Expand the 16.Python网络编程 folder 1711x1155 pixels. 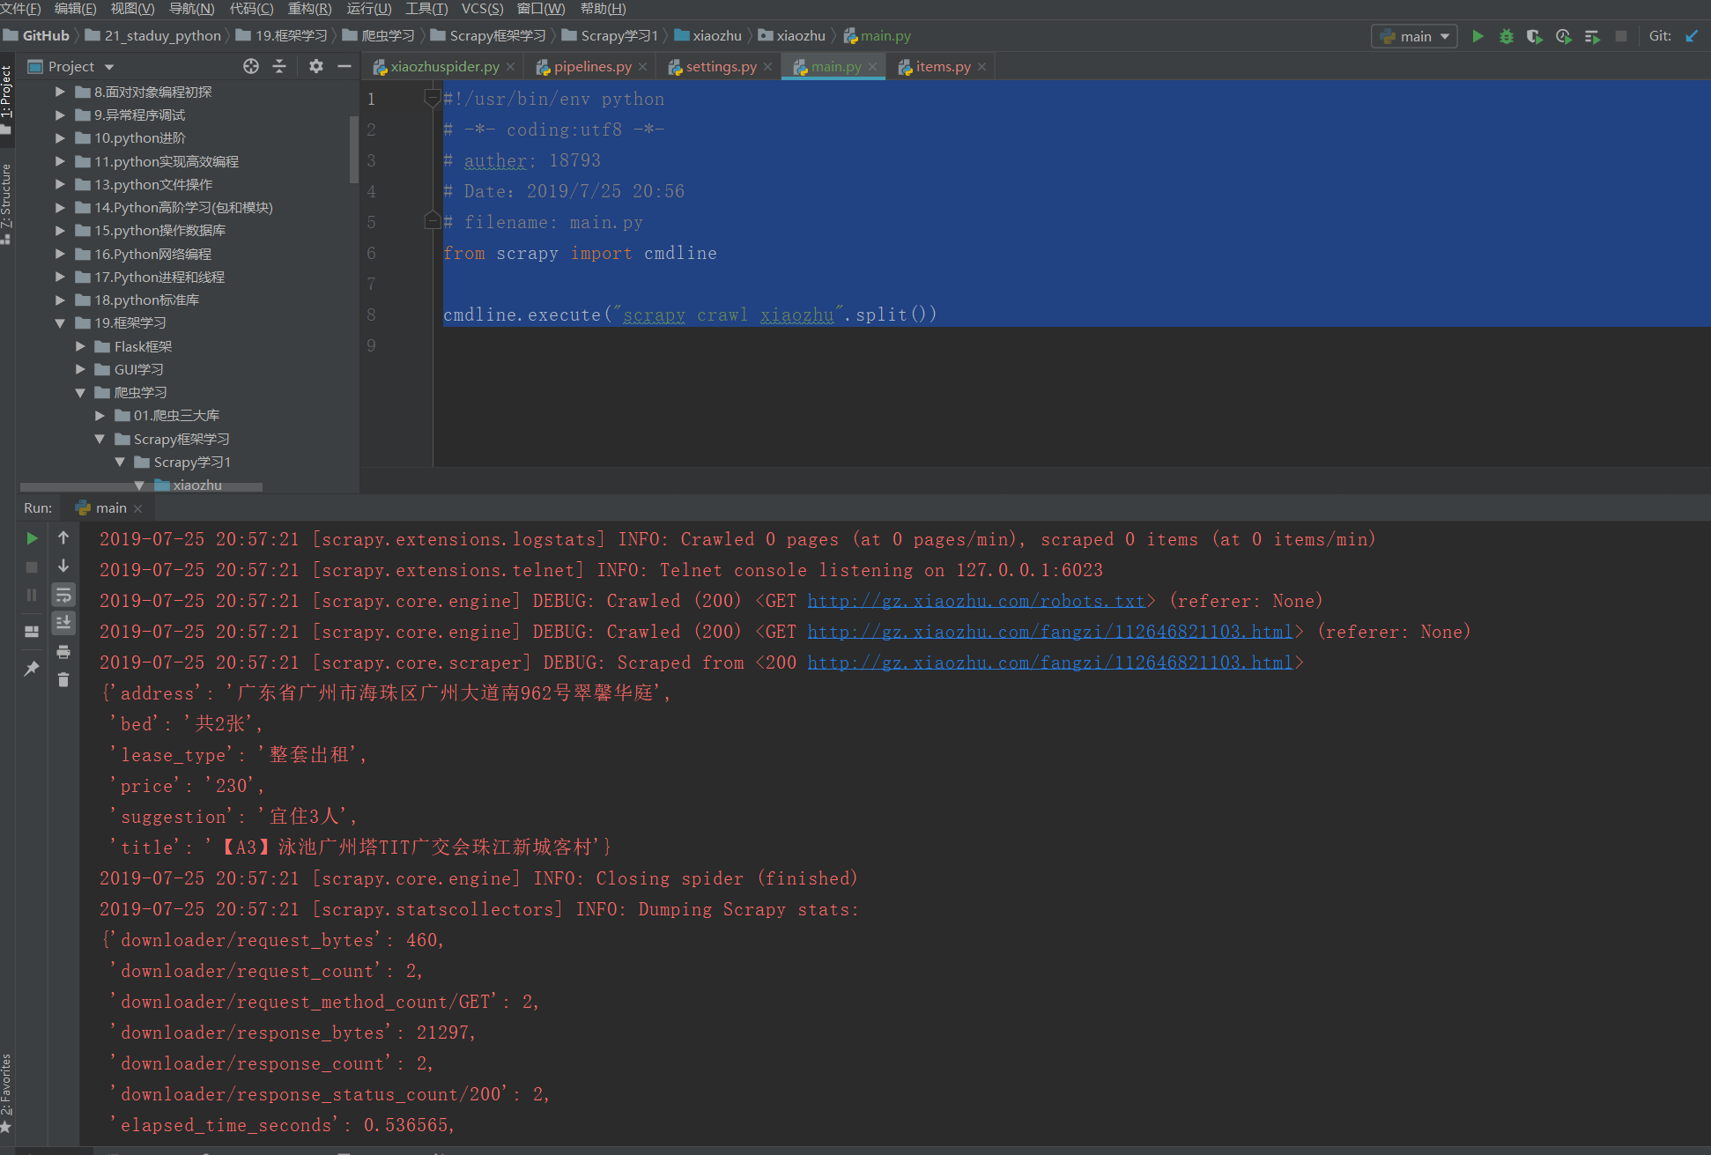[x=60, y=254]
